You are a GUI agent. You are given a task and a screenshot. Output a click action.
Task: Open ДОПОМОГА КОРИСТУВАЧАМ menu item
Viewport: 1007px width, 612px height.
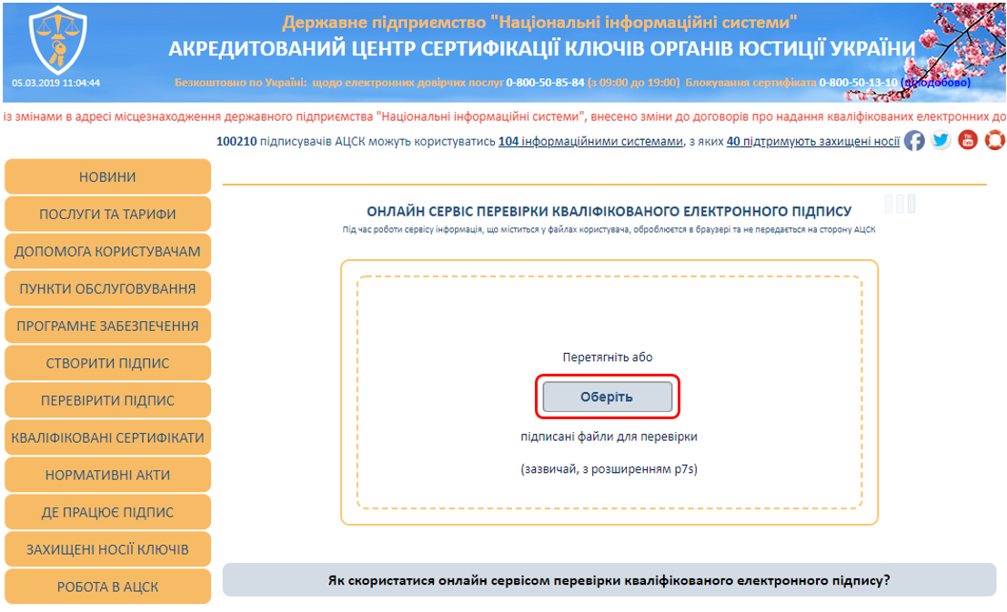107,252
